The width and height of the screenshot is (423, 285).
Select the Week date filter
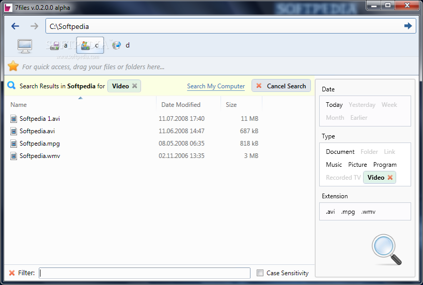389,105
